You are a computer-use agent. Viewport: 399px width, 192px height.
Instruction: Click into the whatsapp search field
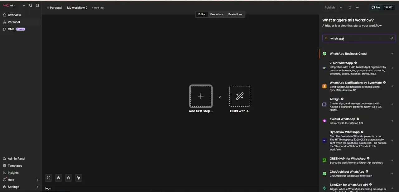tap(359, 38)
